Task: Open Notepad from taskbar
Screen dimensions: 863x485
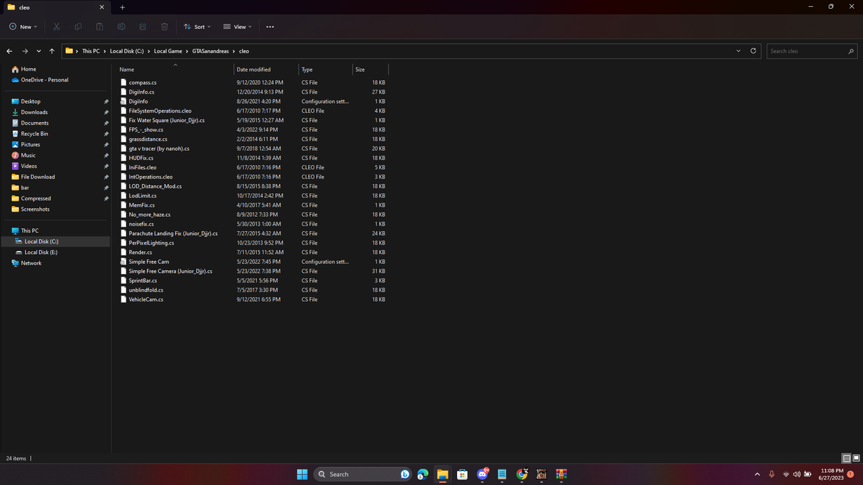Action: tap(502, 474)
